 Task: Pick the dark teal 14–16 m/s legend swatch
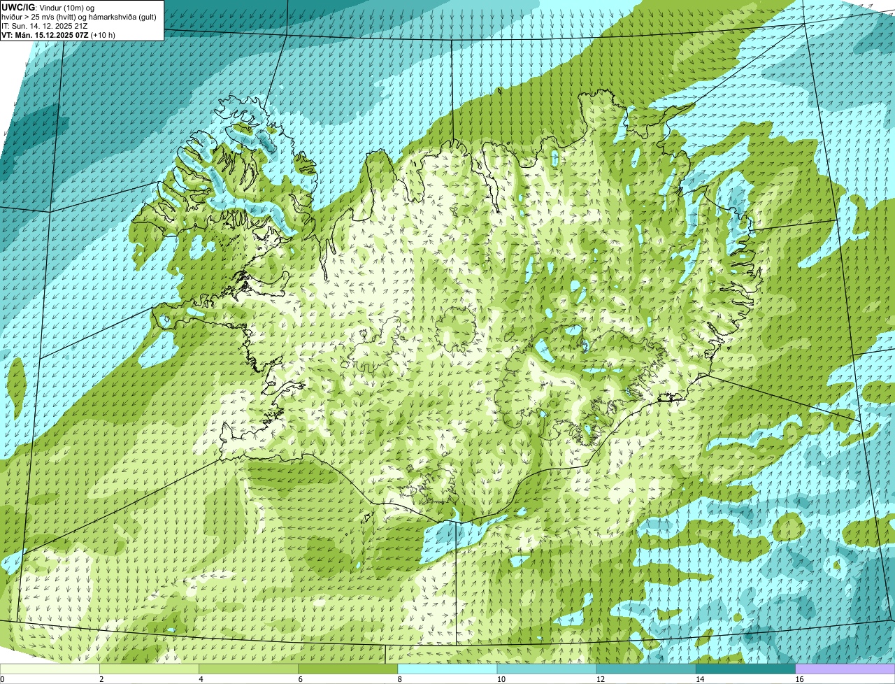tap(745, 669)
